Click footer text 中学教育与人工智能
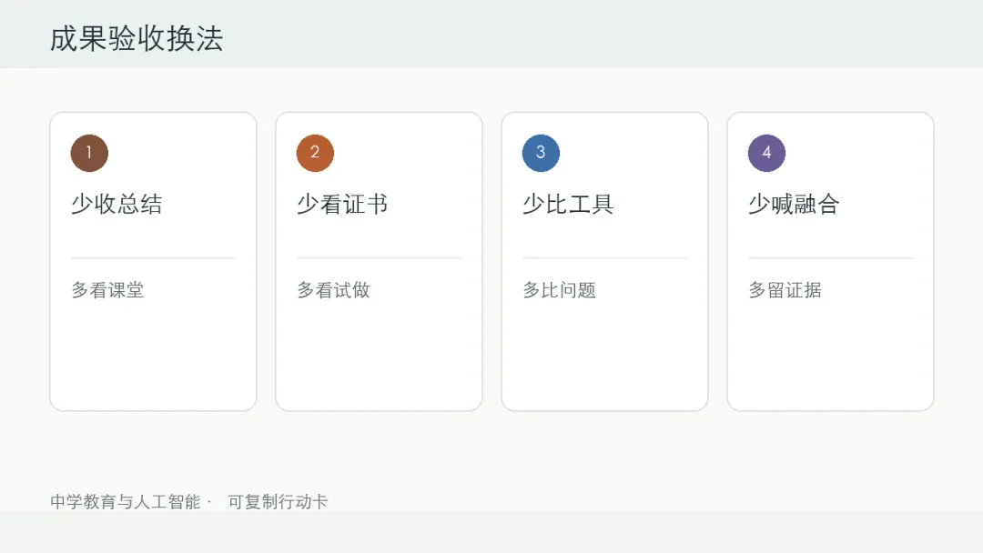This screenshot has width=983, height=553. point(126,502)
